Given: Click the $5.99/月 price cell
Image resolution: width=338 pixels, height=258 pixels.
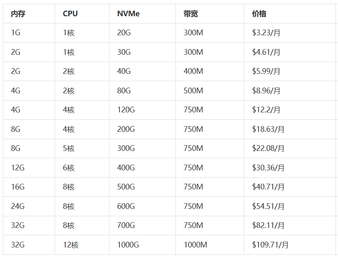Looking at the screenshot, I should 266,71.
